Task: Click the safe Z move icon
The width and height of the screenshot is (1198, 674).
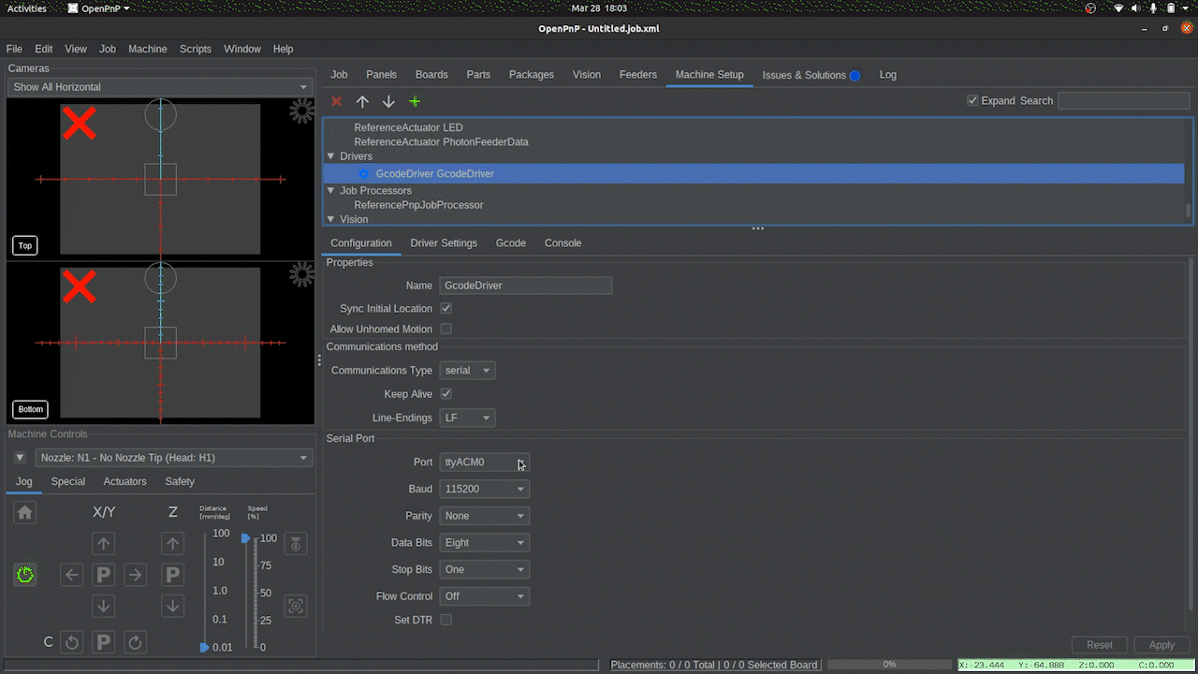Action: [x=296, y=544]
